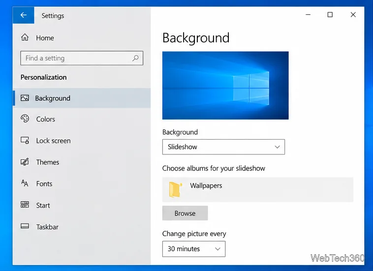Go back with the Settings arrow

point(23,15)
